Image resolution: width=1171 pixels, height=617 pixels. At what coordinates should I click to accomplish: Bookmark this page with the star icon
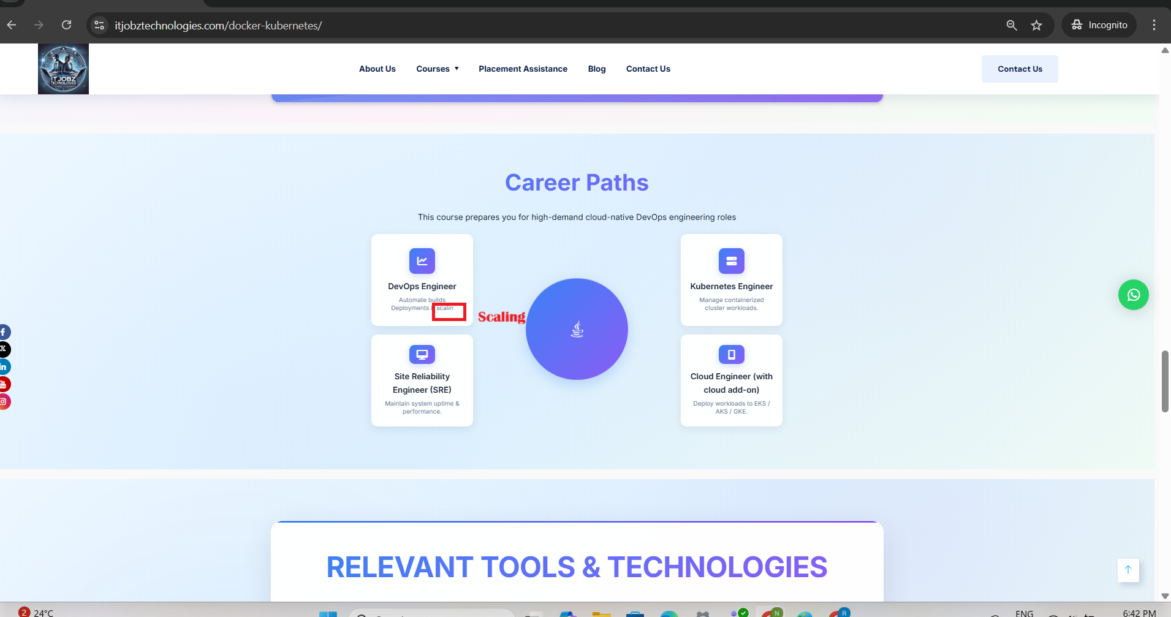pos(1036,25)
